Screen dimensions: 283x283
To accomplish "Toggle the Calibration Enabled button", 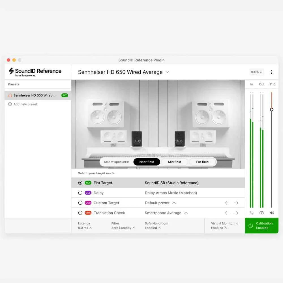I will (x=262, y=226).
